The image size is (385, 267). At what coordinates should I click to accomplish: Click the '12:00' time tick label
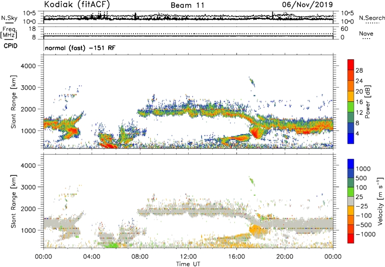click(188, 257)
